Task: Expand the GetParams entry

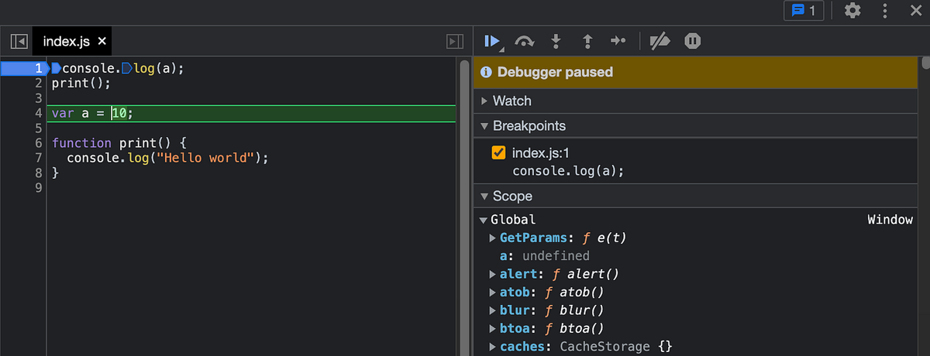Action: click(x=493, y=238)
